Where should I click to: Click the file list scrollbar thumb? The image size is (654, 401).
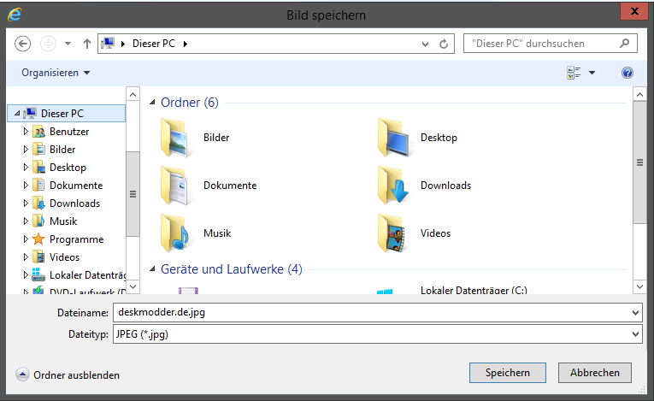pos(639,162)
